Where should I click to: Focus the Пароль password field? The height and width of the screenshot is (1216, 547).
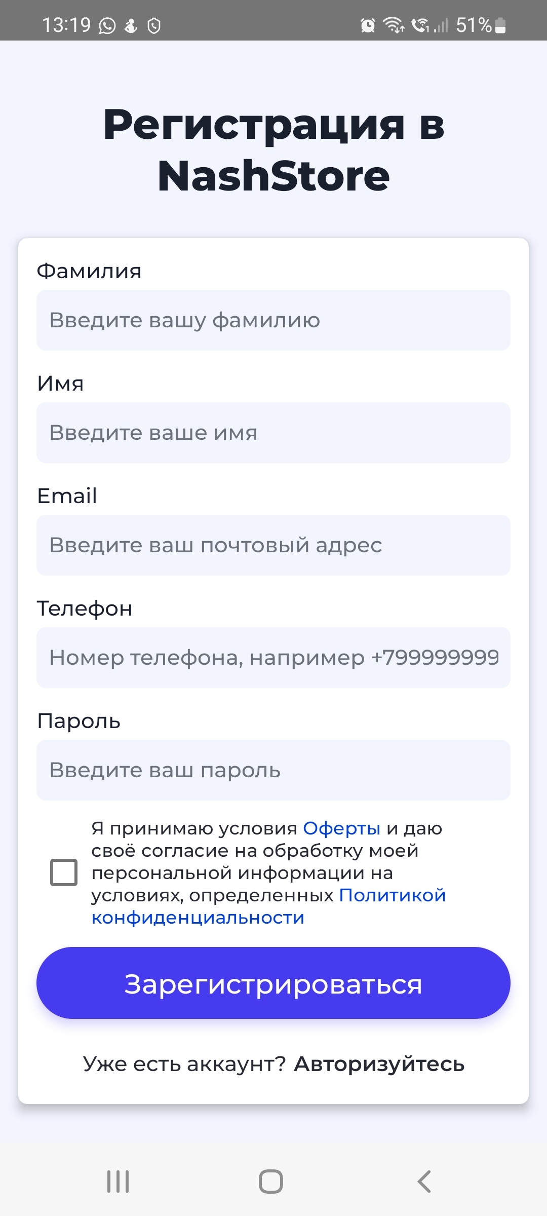[x=273, y=770]
